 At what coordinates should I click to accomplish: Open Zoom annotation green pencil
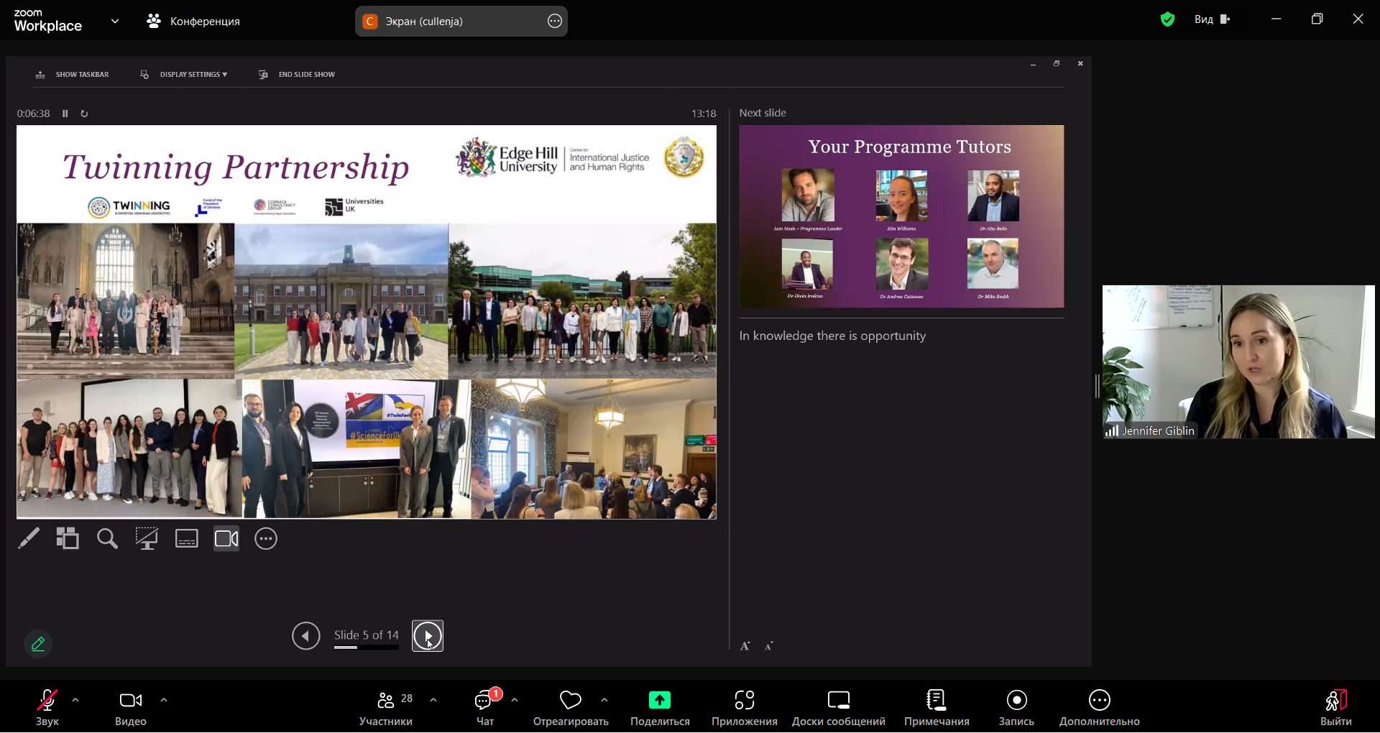coord(38,644)
